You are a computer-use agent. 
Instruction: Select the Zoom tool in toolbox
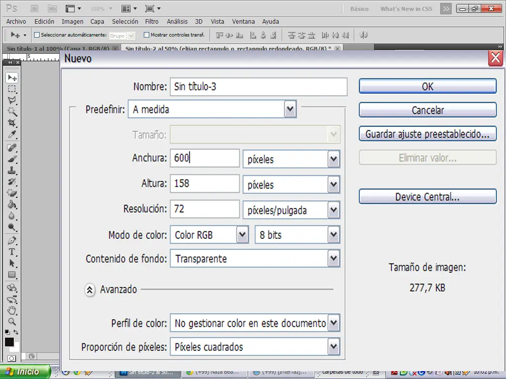pyautogui.click(x=12, y=322)
